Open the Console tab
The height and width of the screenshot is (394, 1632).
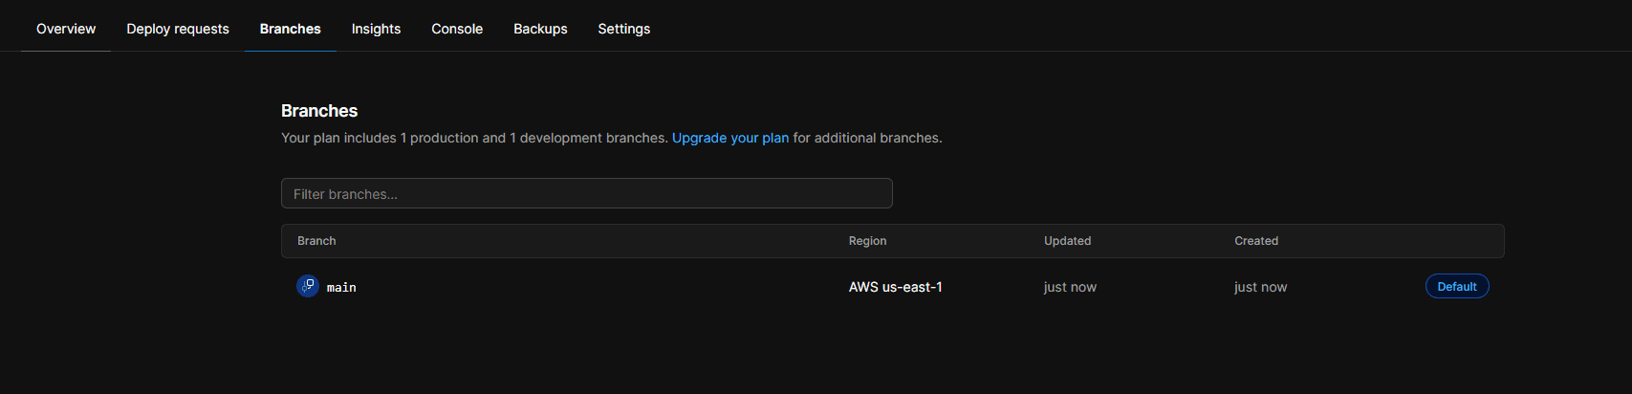pyautogui.click(x=457, y=29)
